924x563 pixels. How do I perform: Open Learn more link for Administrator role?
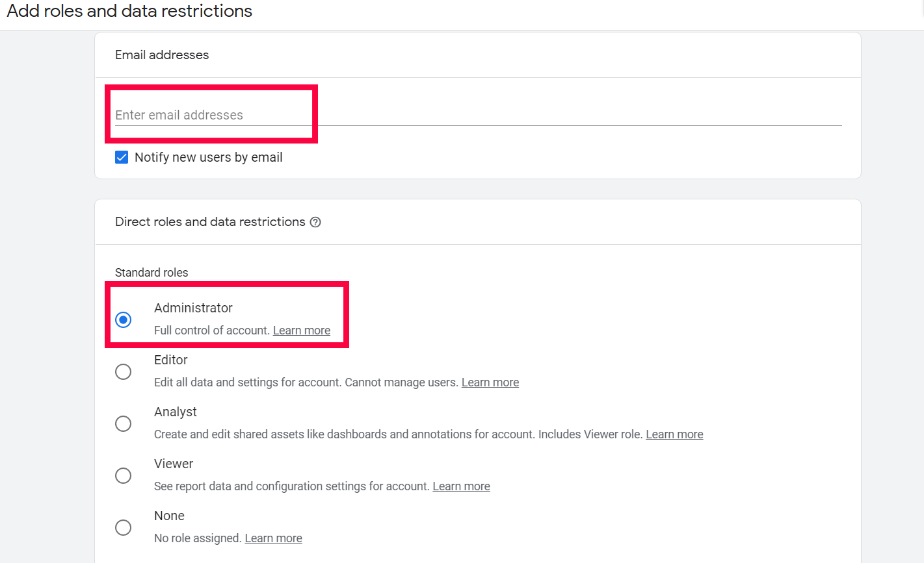[x=302, y=331]
